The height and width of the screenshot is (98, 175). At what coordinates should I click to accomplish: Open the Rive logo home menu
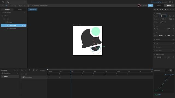pyautogui.click(x=3, y=2)
